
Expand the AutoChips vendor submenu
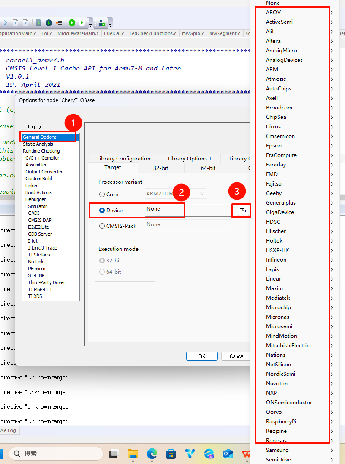click(x=295, y=89)
